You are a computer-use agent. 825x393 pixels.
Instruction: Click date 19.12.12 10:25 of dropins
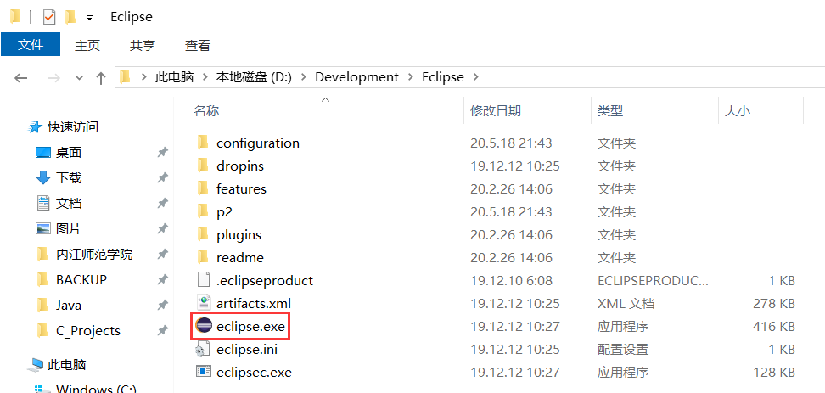(514, 166)
